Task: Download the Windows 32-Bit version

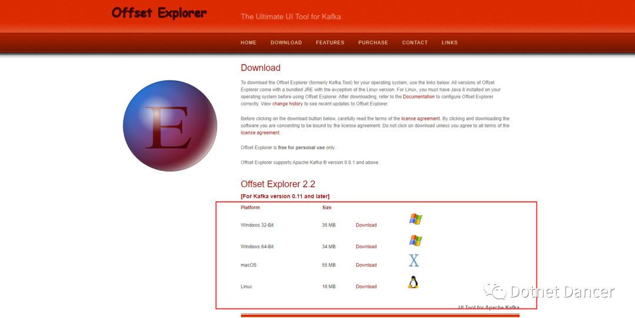Action: click(x=366, y=225)
